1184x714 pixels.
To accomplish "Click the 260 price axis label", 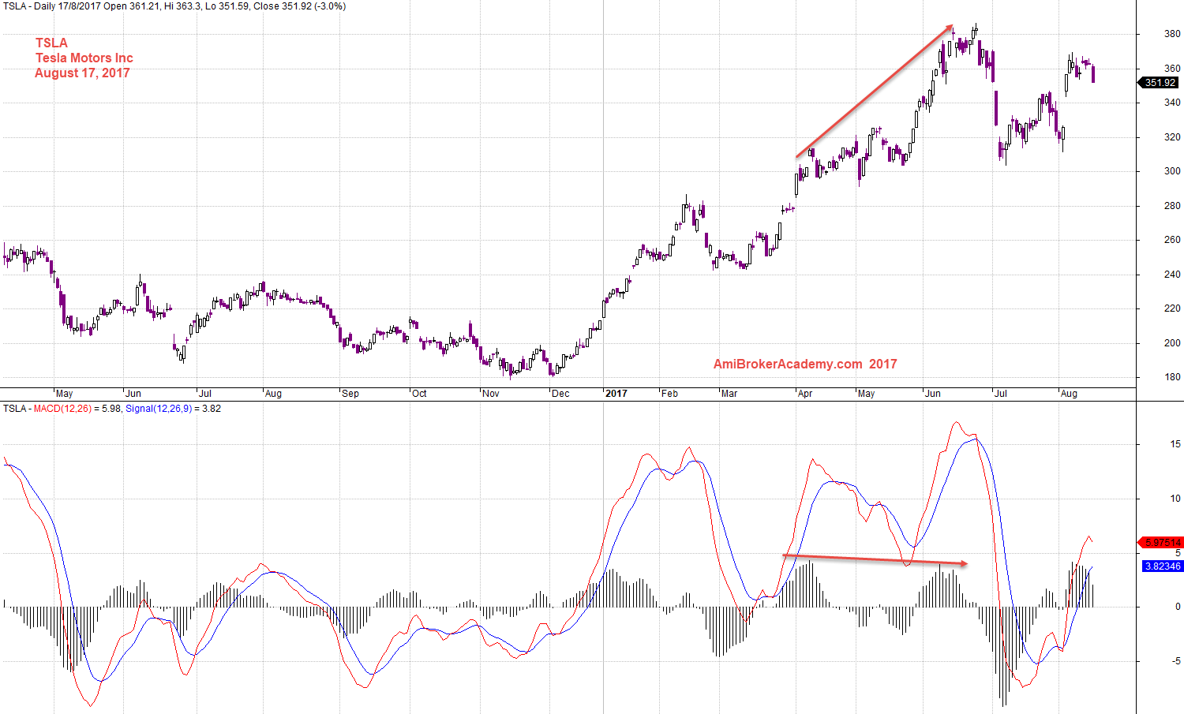I will 1172,240.
